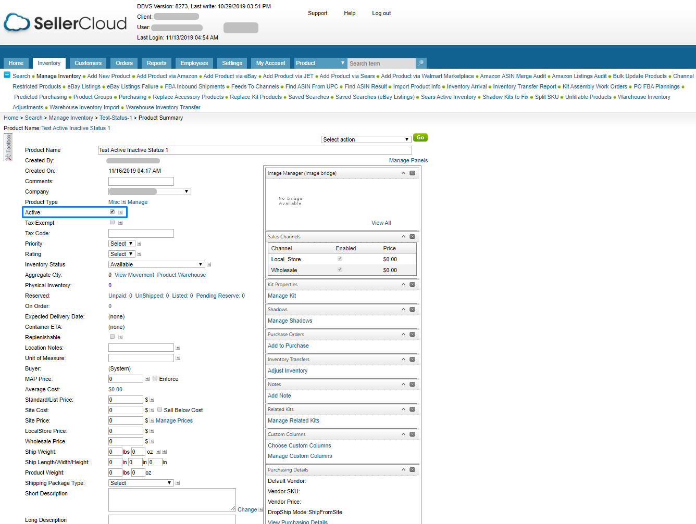Screen dimensions: 696x524
Task: Close the Image Manager panel
Action: (412, 173)
